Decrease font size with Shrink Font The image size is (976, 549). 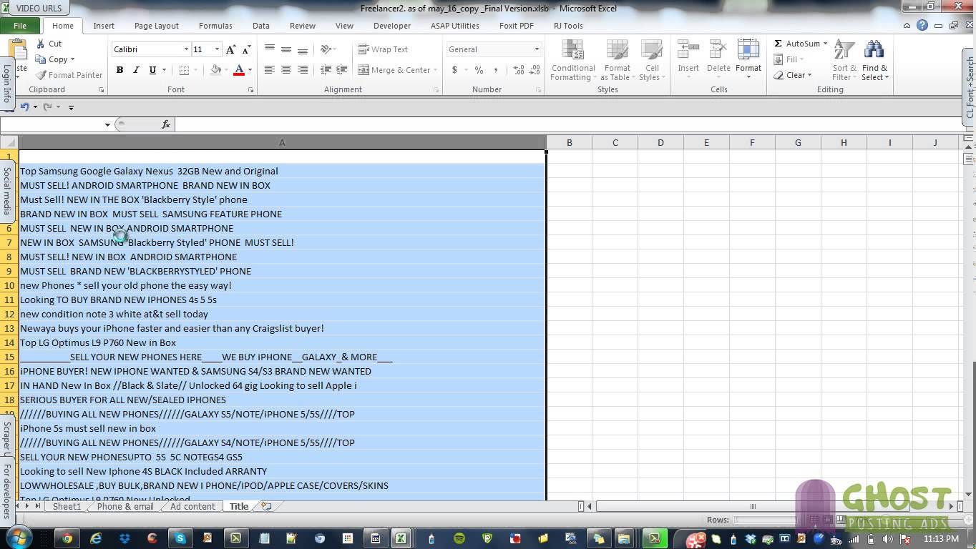[246, 49]
